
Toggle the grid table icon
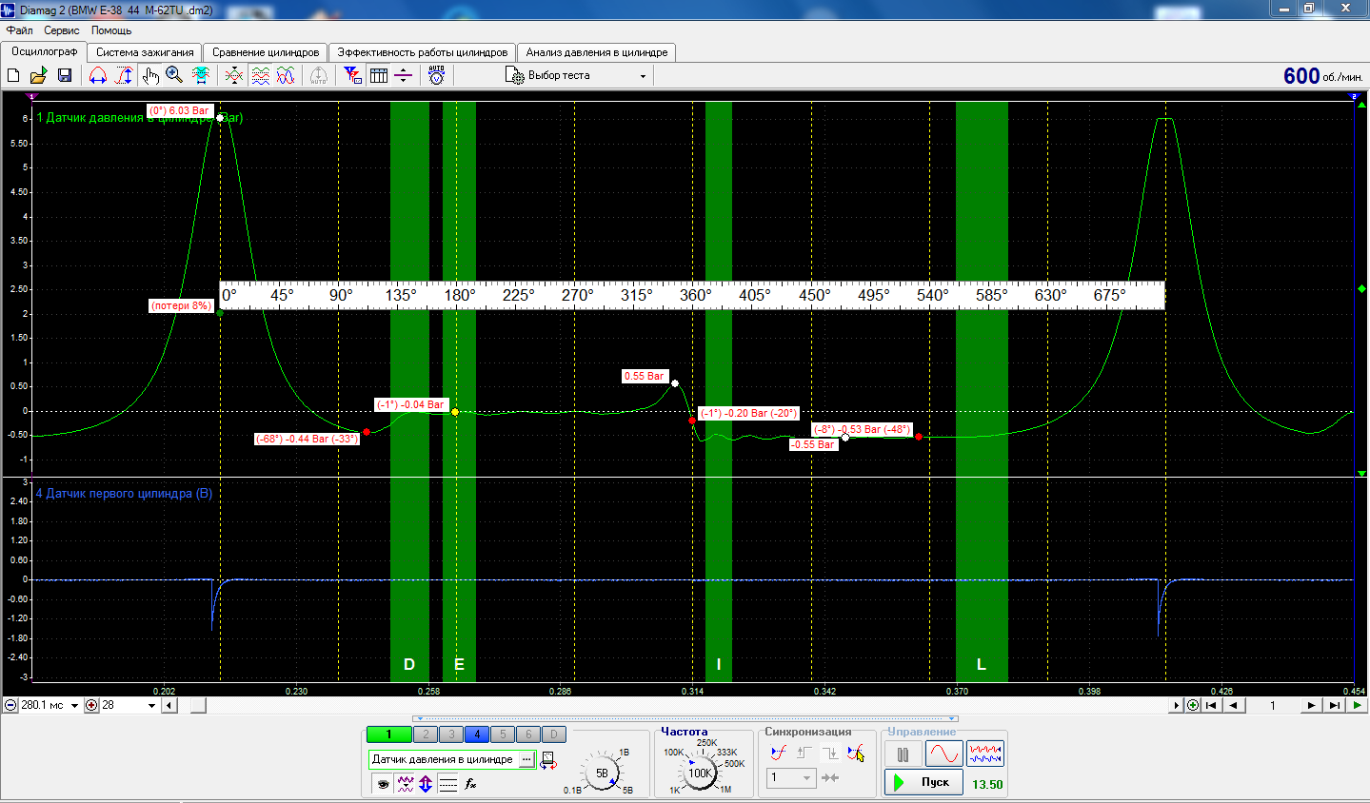tap(379, 76)
